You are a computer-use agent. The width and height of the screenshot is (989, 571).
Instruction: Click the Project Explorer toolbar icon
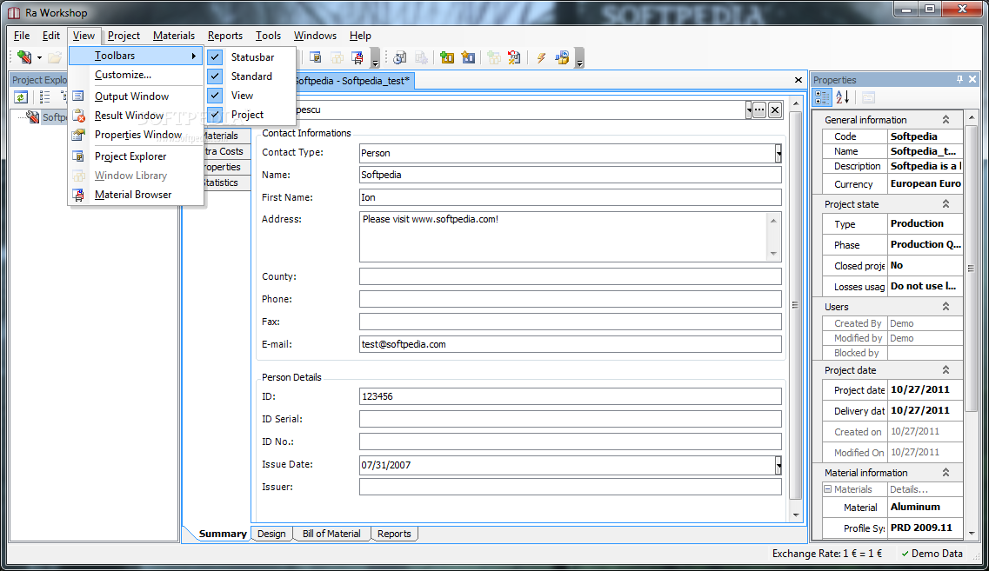tap(316, 58)
